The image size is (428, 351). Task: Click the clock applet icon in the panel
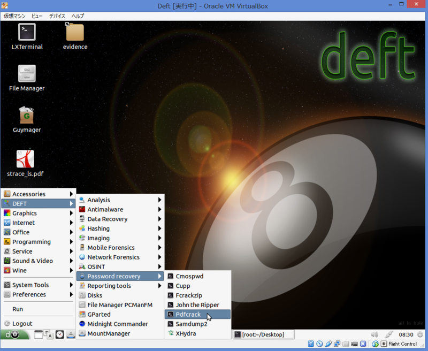pyautogui.click(x=59, y=334)
